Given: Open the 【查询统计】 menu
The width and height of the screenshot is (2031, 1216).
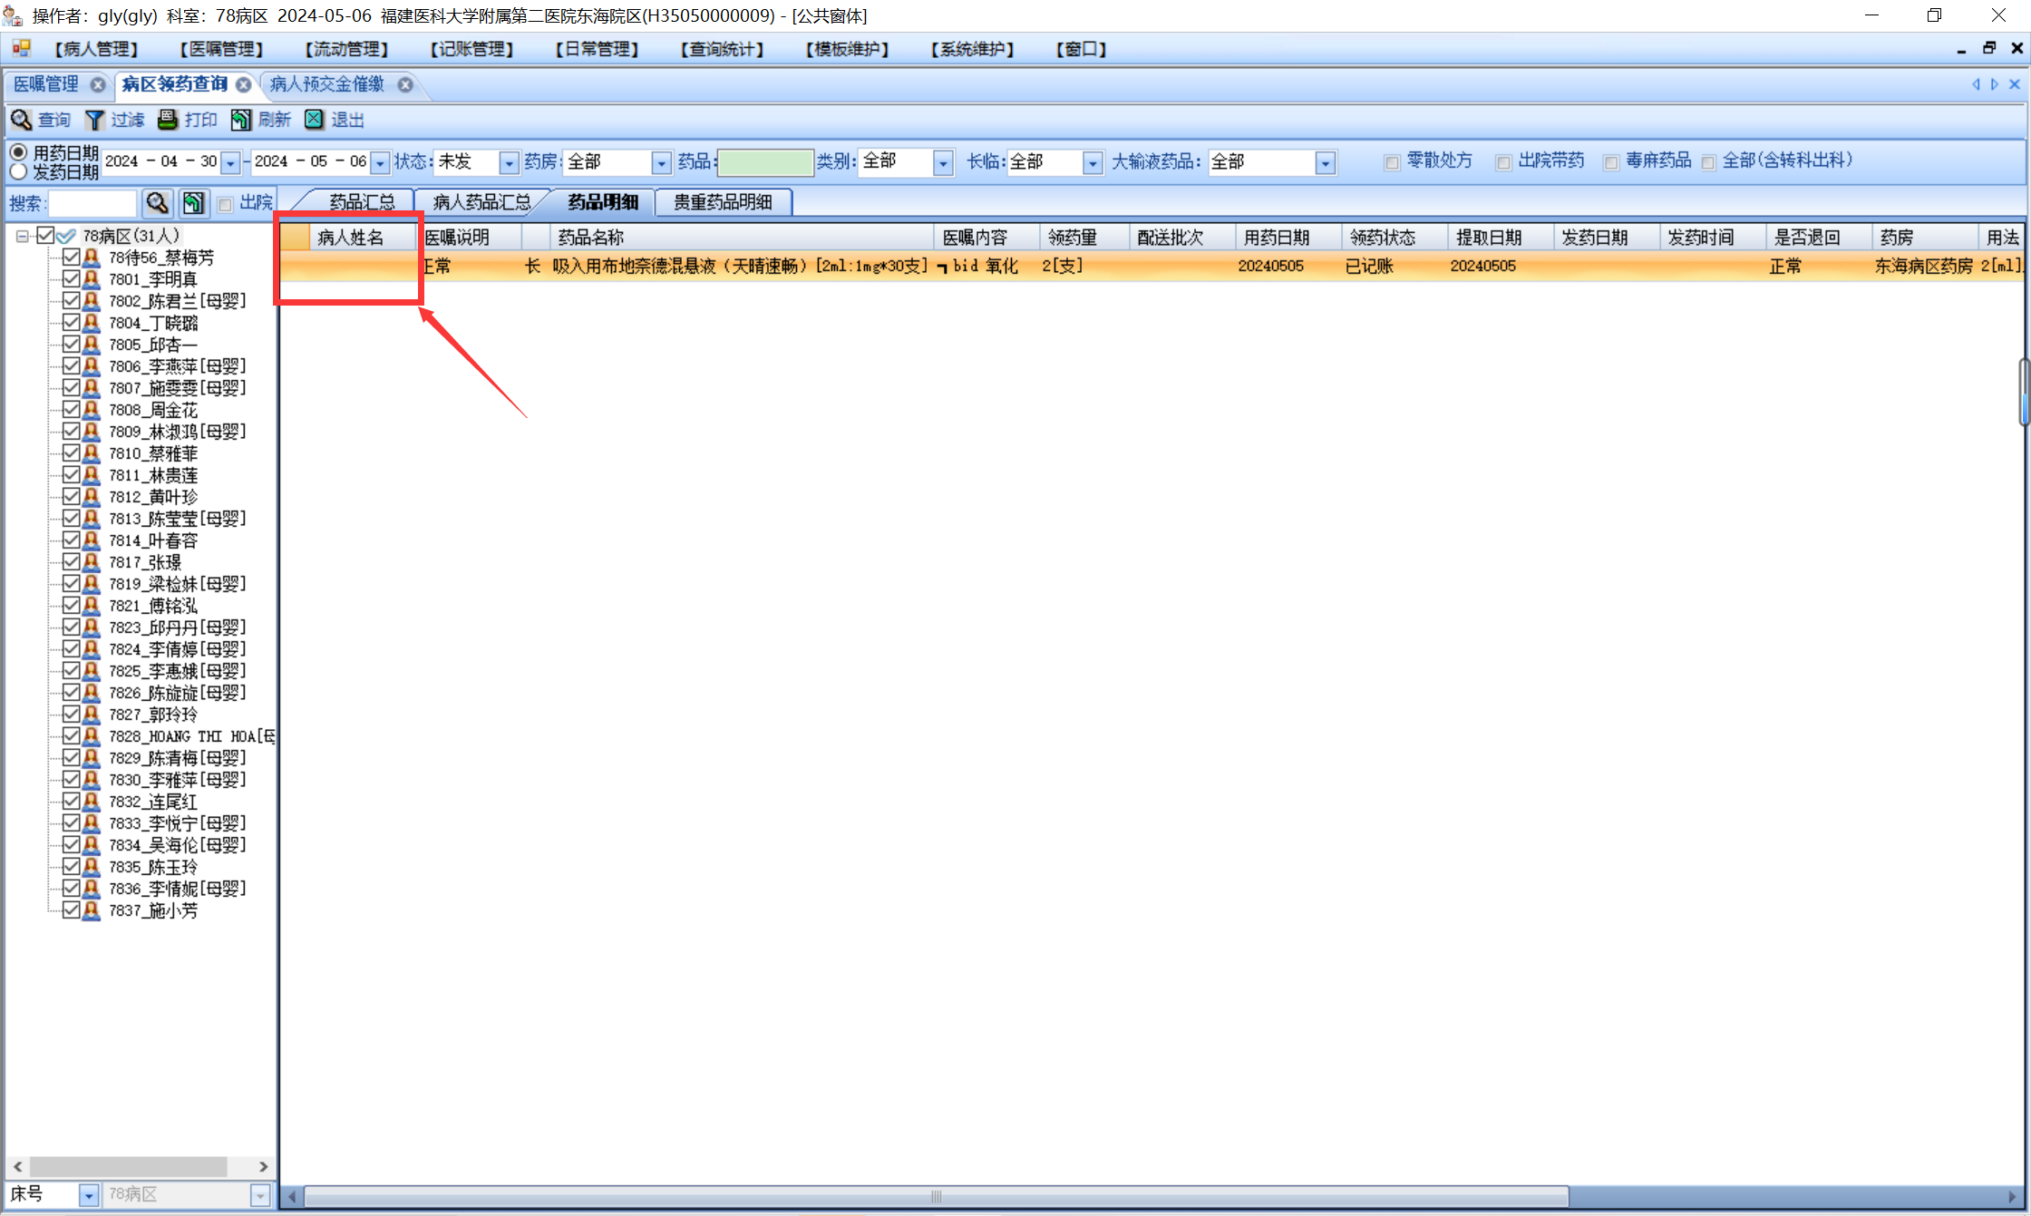Looking at the screenshot, I should click(722, 49).
